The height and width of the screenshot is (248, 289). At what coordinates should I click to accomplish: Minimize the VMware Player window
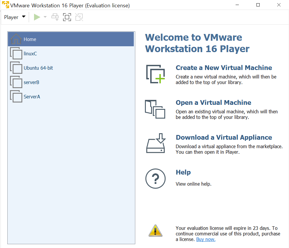point(237,5)
